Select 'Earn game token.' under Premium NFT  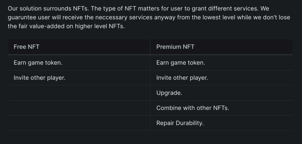click(x=180, y=63)
